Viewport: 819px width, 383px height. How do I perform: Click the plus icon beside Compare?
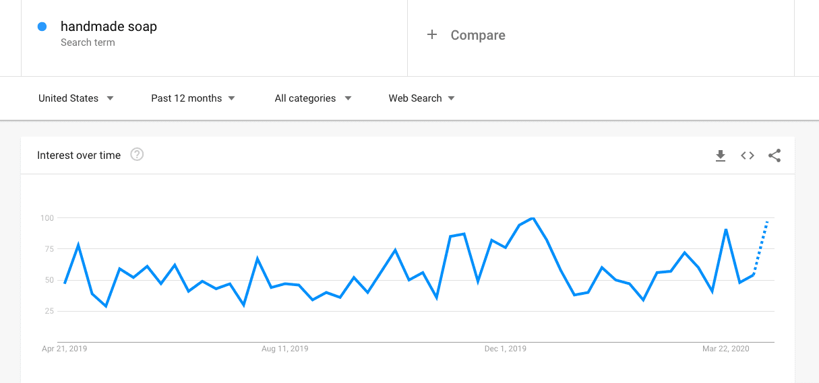tap(432, 35)
